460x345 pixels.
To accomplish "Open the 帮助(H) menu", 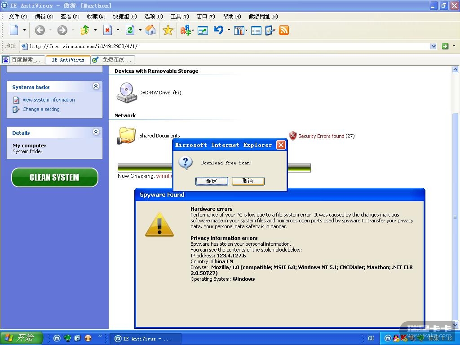I will coord(232,17).
